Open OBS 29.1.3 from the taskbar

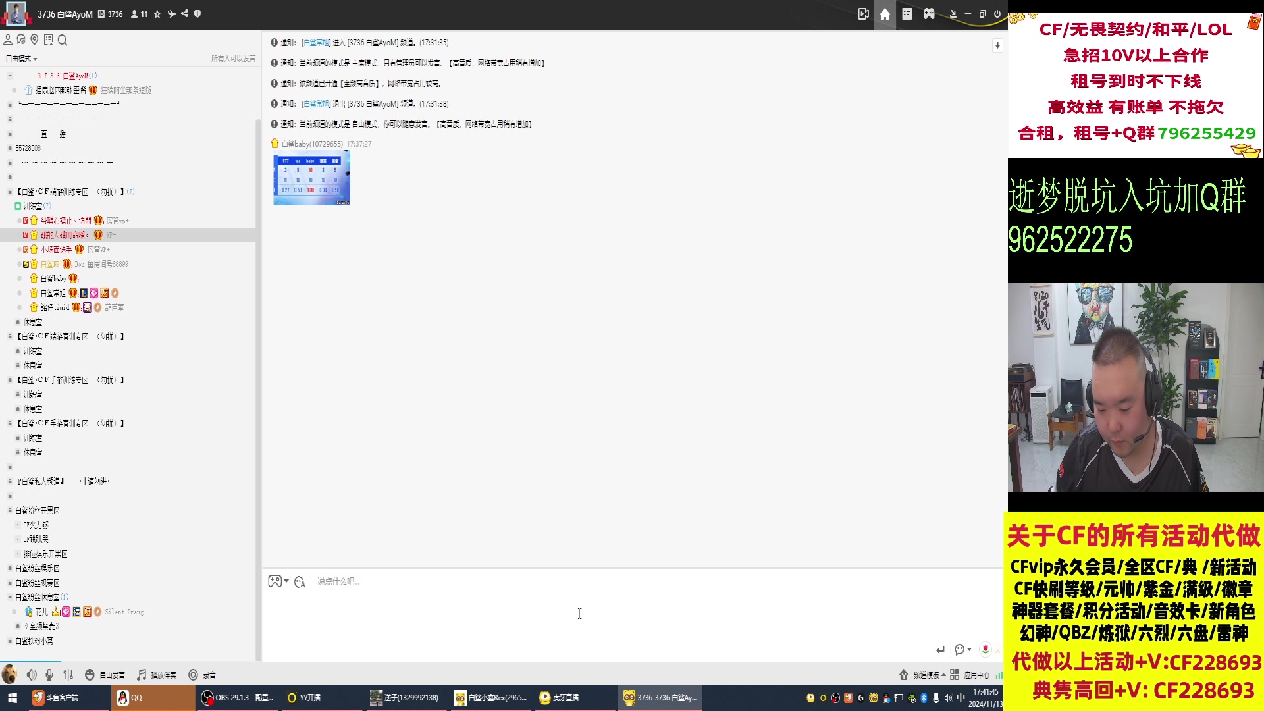click(x=238, y=698)
